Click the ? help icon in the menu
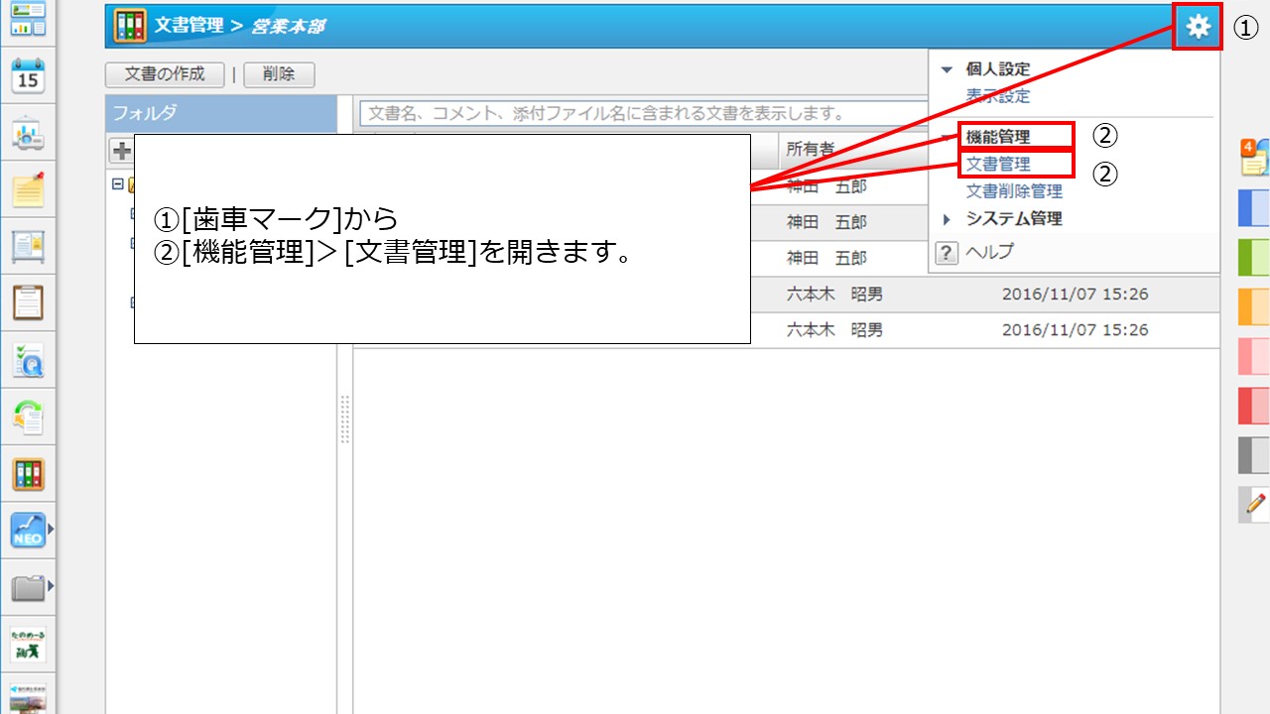Viewport: 1270px width, 714px height. point(946,253)
